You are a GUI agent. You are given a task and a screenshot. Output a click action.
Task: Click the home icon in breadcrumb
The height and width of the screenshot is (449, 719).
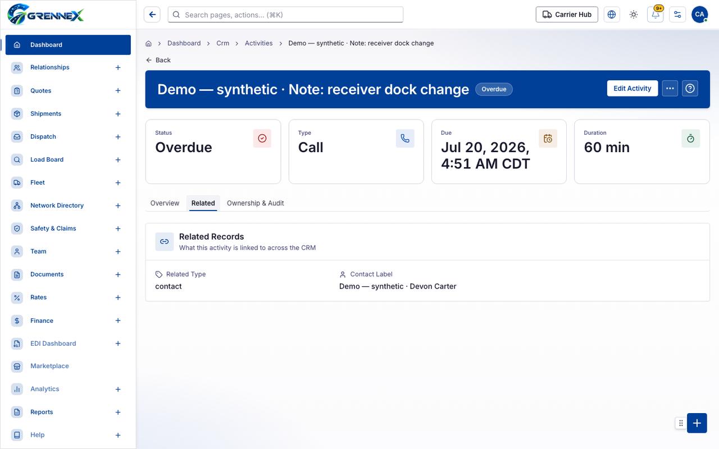tap(148, 43)
